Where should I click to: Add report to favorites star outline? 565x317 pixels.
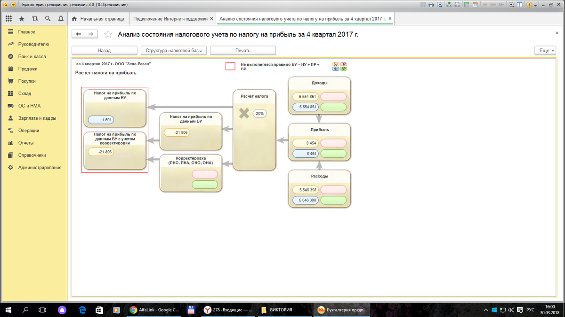pos(108,34)
